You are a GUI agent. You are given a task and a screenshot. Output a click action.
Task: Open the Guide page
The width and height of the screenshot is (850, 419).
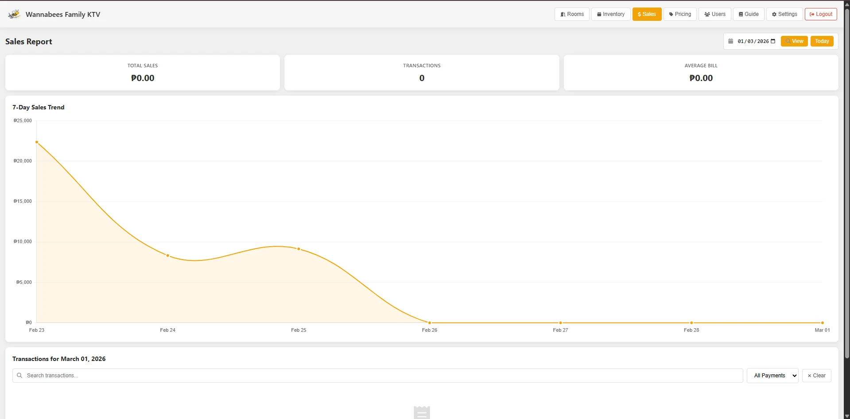pyautogui.click(x=749, y=14)
